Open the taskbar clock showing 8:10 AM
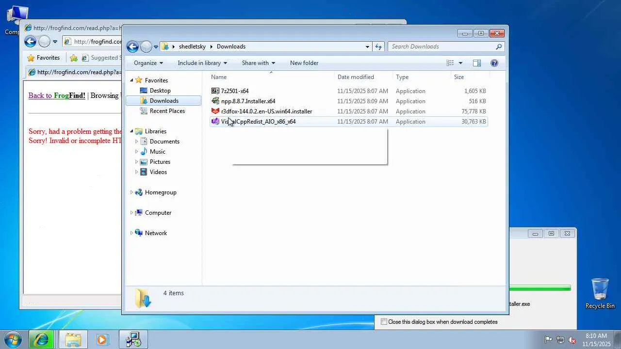Viewport: 621px width, 349px height. click(596, 340)
